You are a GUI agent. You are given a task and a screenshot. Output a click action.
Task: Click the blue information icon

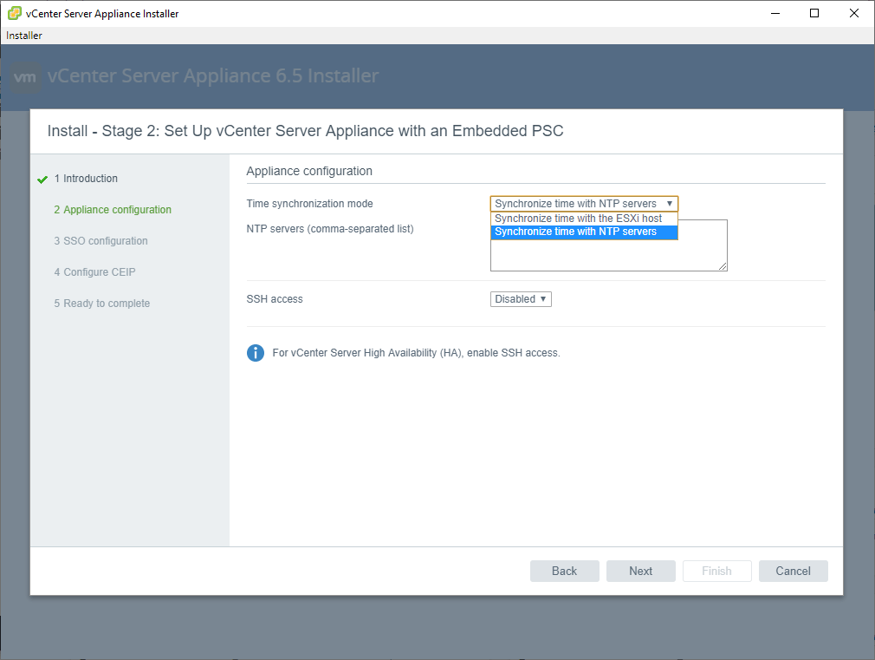pos(256,353)
